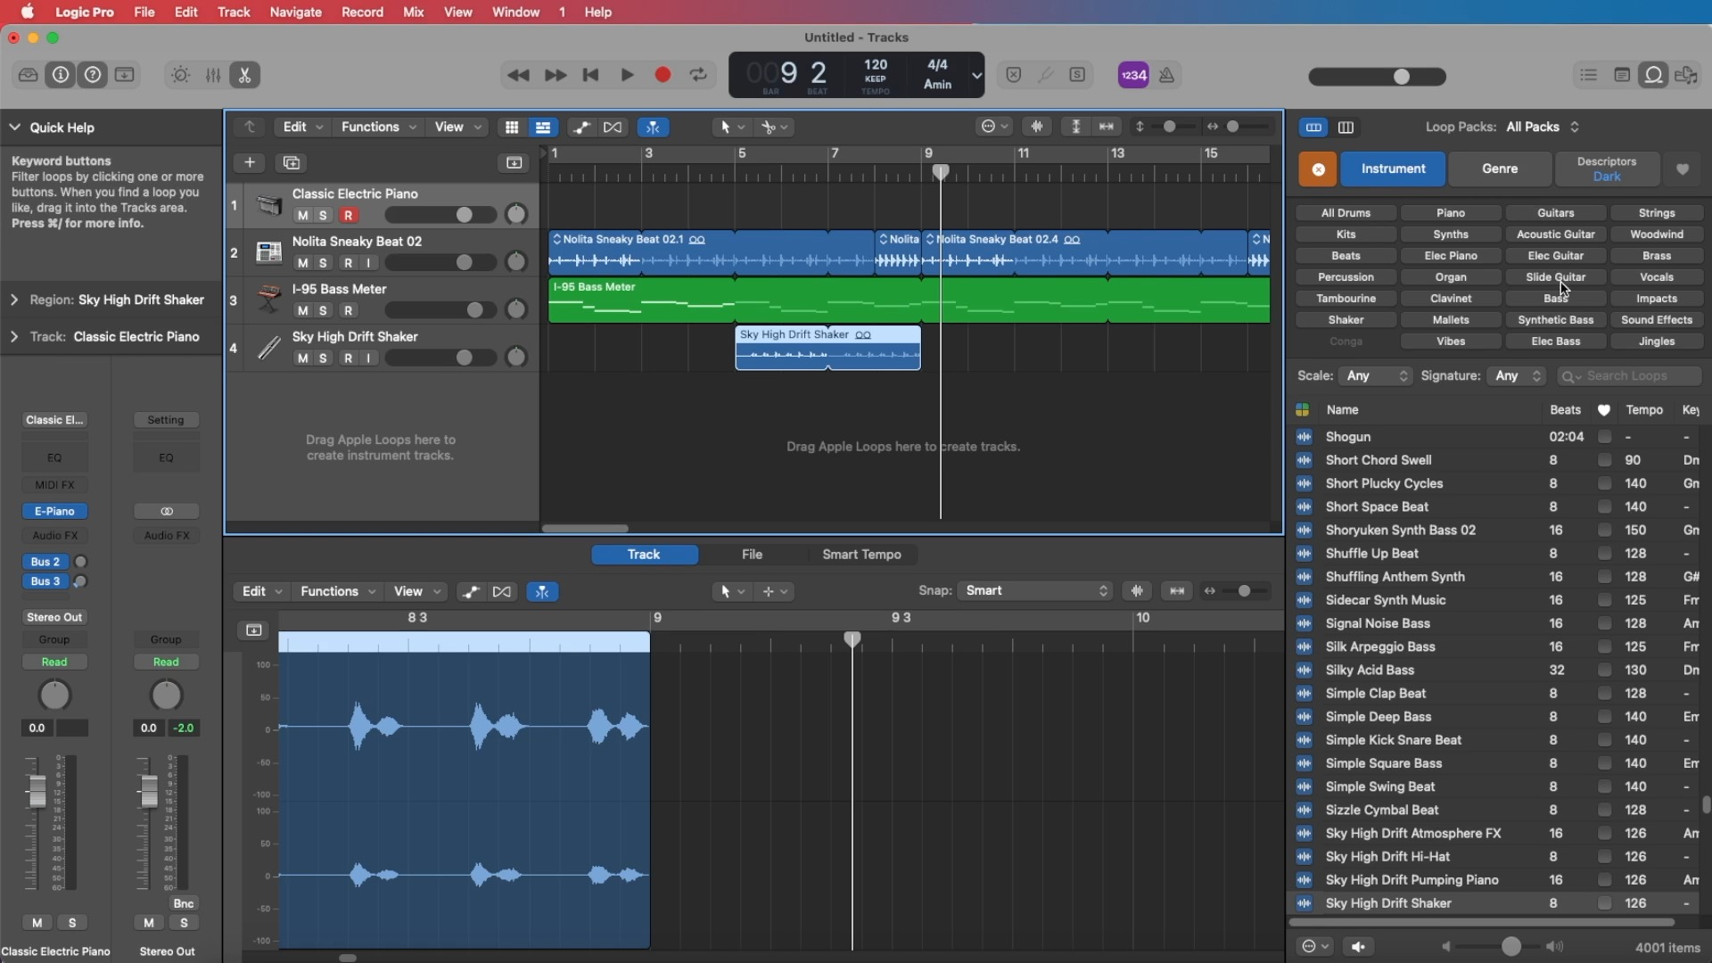Open the Snap Smart pop-up menu
This screenshot has width=1712, height=963.
click(1034, 591)
